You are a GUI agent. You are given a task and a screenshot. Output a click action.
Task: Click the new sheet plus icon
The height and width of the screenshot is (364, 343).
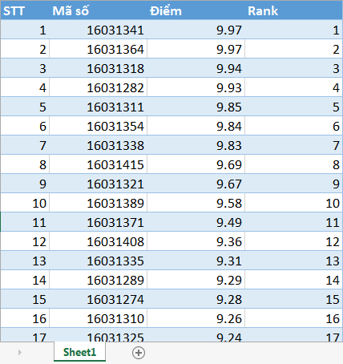139,353
